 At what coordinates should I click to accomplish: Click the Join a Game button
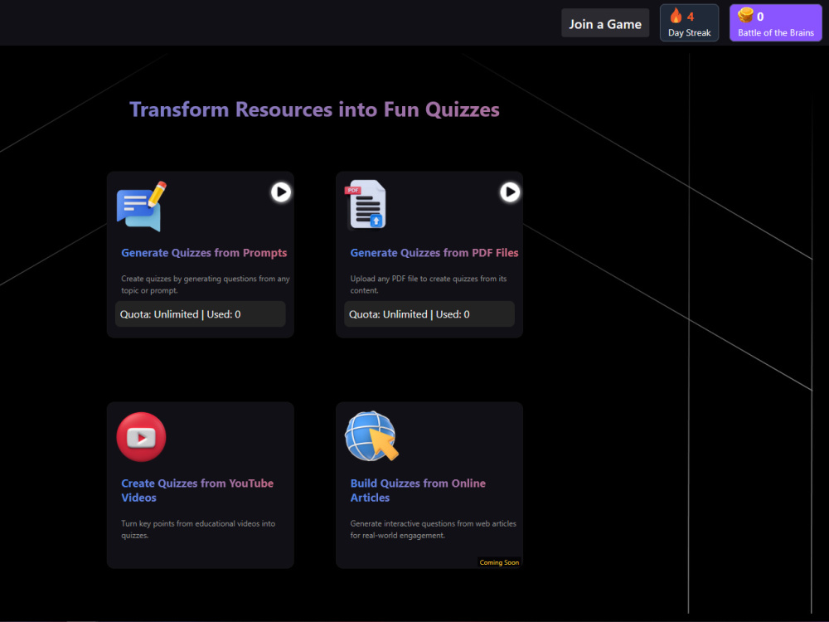coord(605,23)
